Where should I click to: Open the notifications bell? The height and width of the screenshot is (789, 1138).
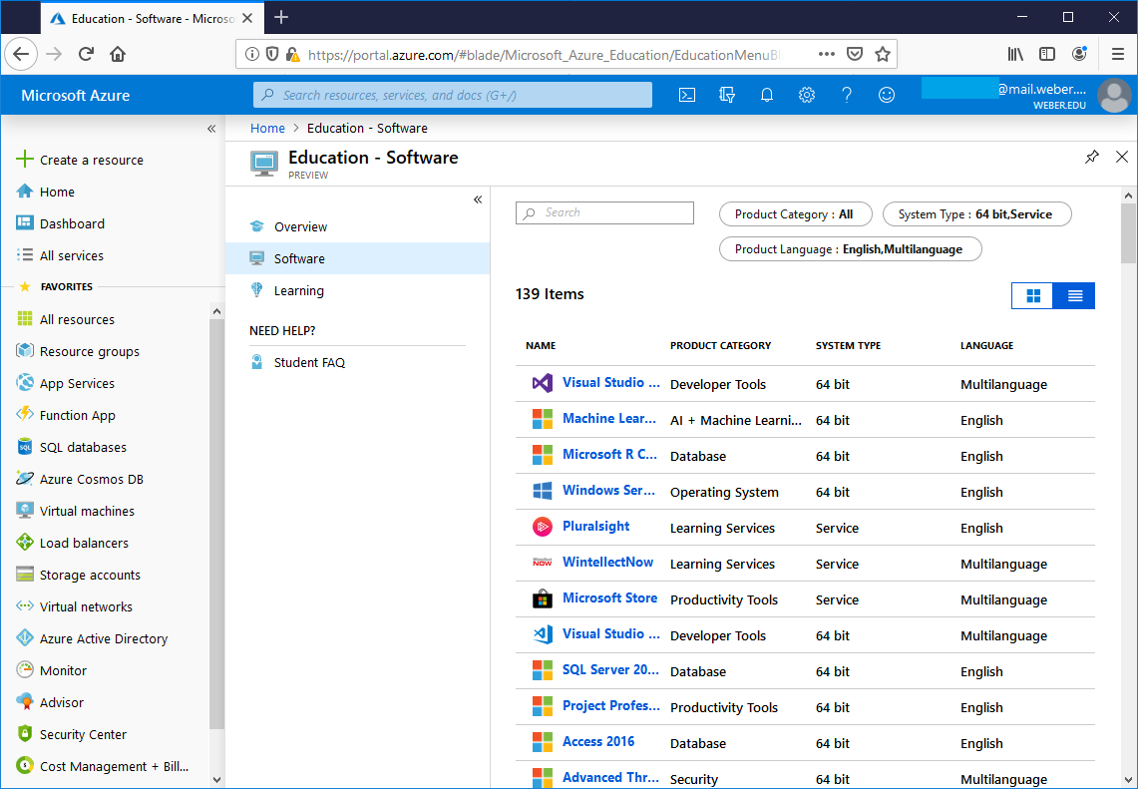click(x=767, y=95)
